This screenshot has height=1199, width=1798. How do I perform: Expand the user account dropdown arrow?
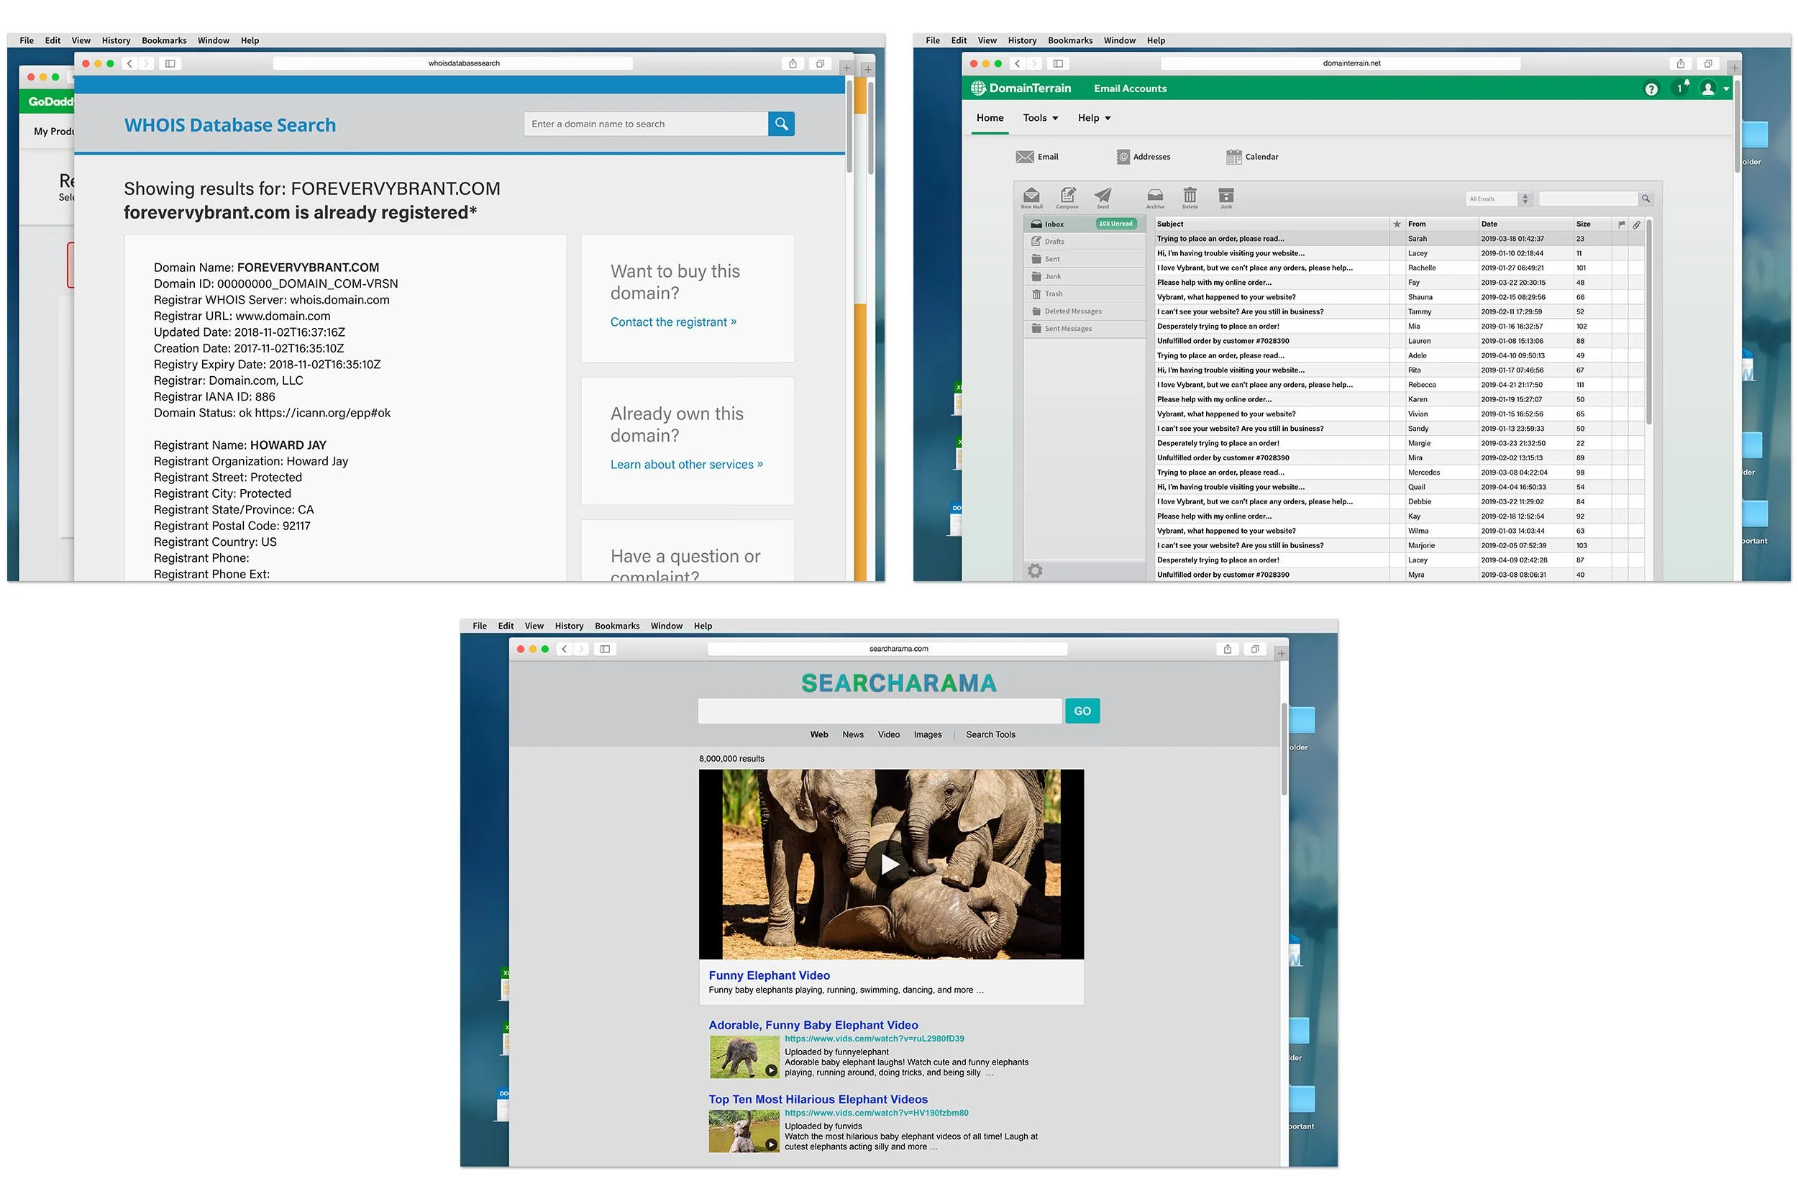(1725, 88)
